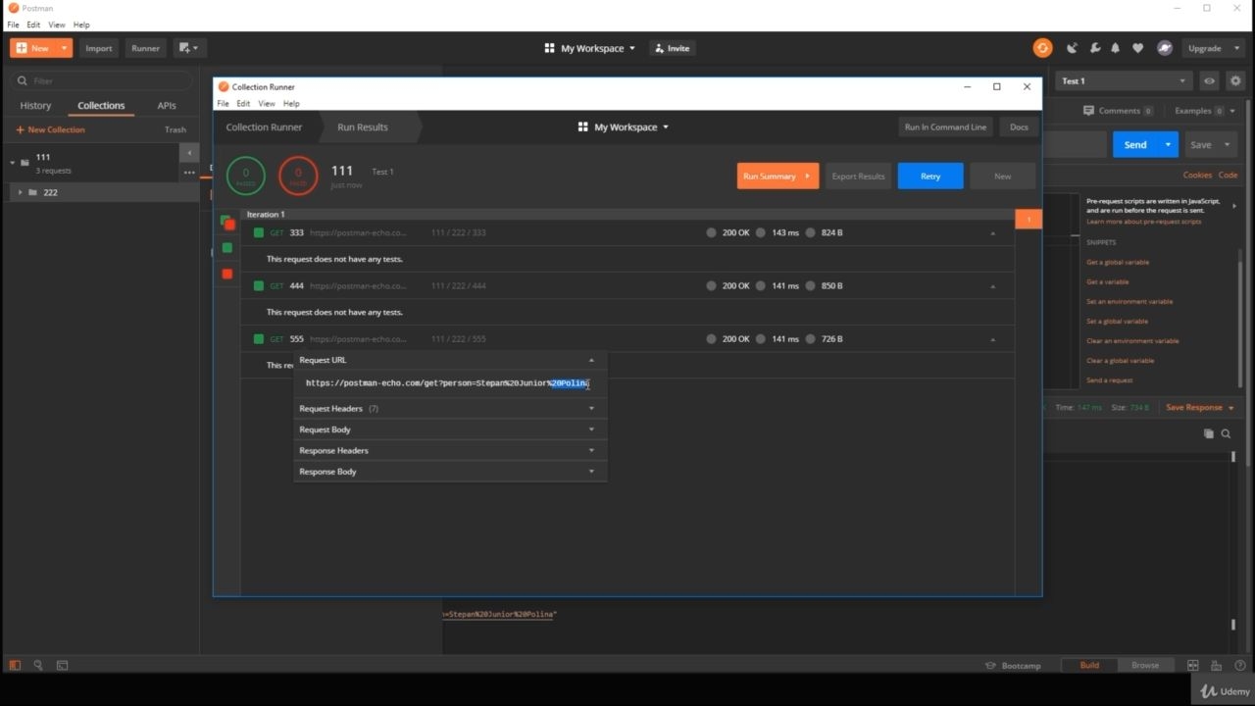The height and width of the screenshot is (706, 1255).
Task: Click Run In Command Line button
Action: tap(945, 126)
